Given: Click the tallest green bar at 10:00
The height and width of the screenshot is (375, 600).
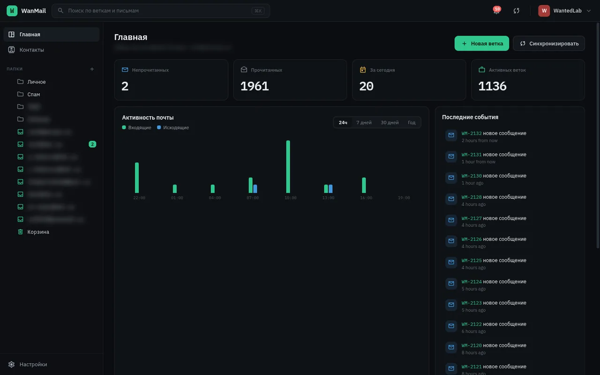Looking at the screenshot, I should click(x=288, y=167).
